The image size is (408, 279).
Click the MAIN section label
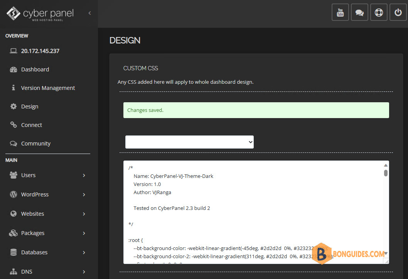pos(11,160)
